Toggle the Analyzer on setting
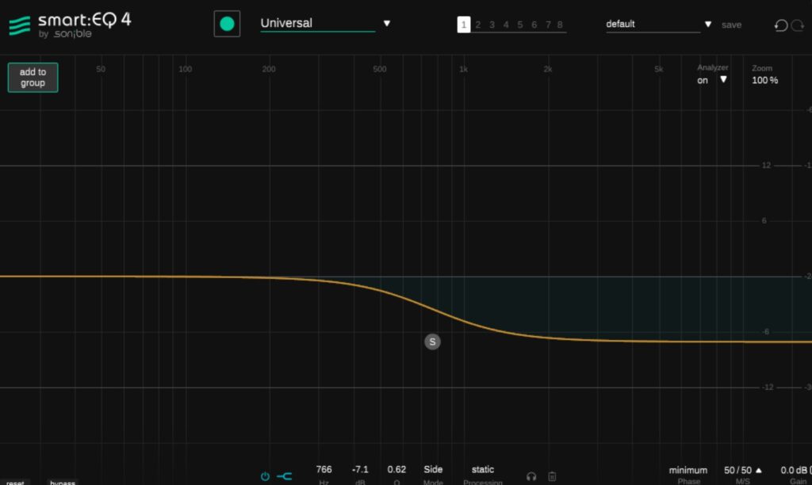Viewport: 812px width, 485px height. pyautogui.click(x=712, y=80)
